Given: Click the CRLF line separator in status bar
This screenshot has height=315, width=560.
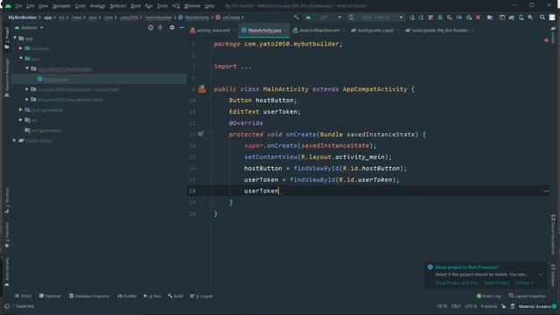Looking at the screenshot, I should [456, 306].
